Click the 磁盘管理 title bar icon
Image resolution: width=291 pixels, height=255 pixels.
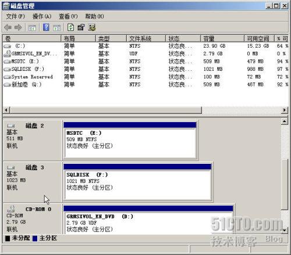6,6
